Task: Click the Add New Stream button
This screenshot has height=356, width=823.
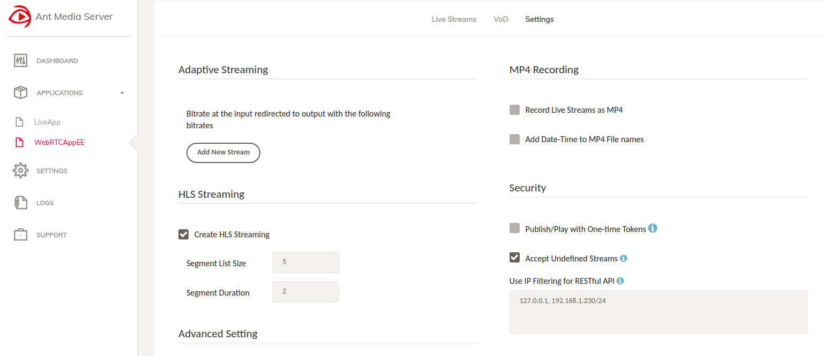Action: pos(223,152)
